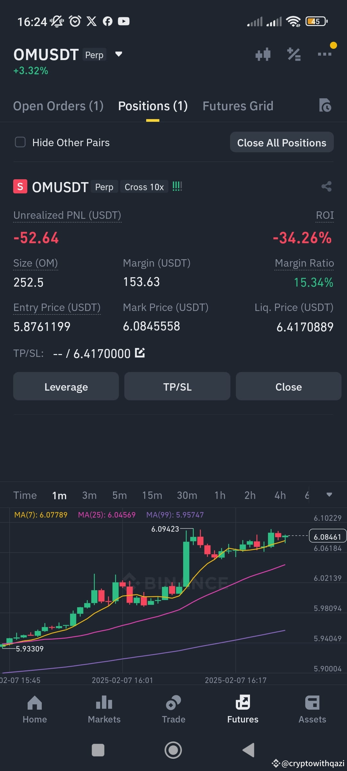Expand the OMUSDT pair selector arrow
Viewport: 347px width, 771px height.
[119, 54]
